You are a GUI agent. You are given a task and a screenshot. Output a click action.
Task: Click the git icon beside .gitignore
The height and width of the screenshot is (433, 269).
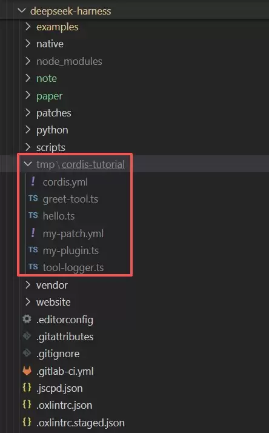pyautogui.click(x=27, y=353)
